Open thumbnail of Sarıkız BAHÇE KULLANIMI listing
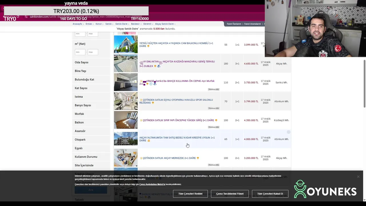Image resolution: width=366 pixels, height=206 pixels. pos(126,82)
